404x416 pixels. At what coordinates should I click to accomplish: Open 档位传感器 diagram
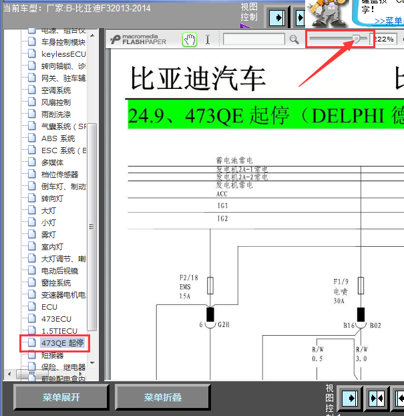59,175
